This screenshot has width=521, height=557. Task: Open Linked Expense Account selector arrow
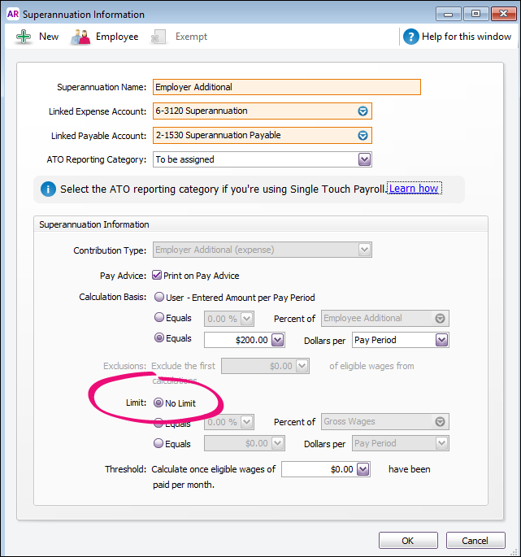pos(363,111)
